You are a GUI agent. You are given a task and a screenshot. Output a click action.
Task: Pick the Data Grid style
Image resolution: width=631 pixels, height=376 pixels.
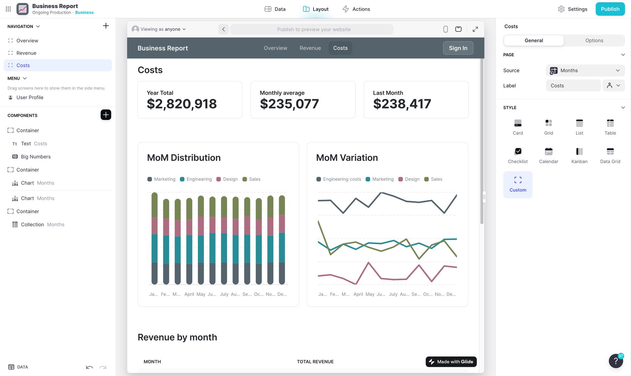pyautogui.click(x=610, y=152)
